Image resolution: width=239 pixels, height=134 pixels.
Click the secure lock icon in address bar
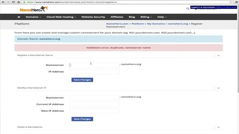[24, 2]
